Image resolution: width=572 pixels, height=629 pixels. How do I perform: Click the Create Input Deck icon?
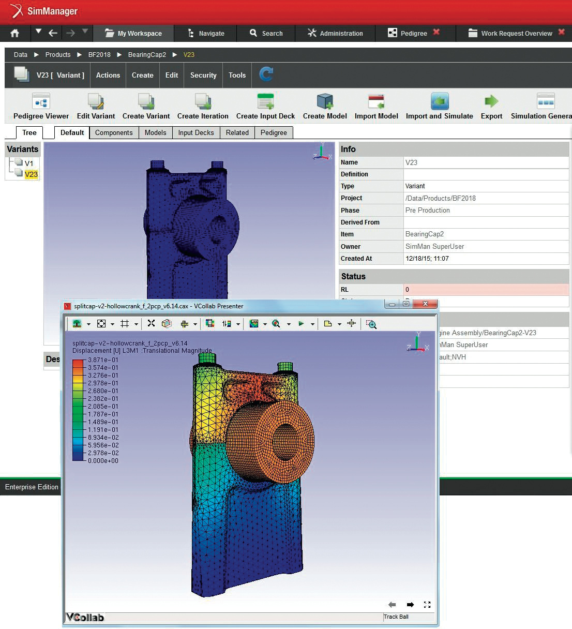(265, 101)
